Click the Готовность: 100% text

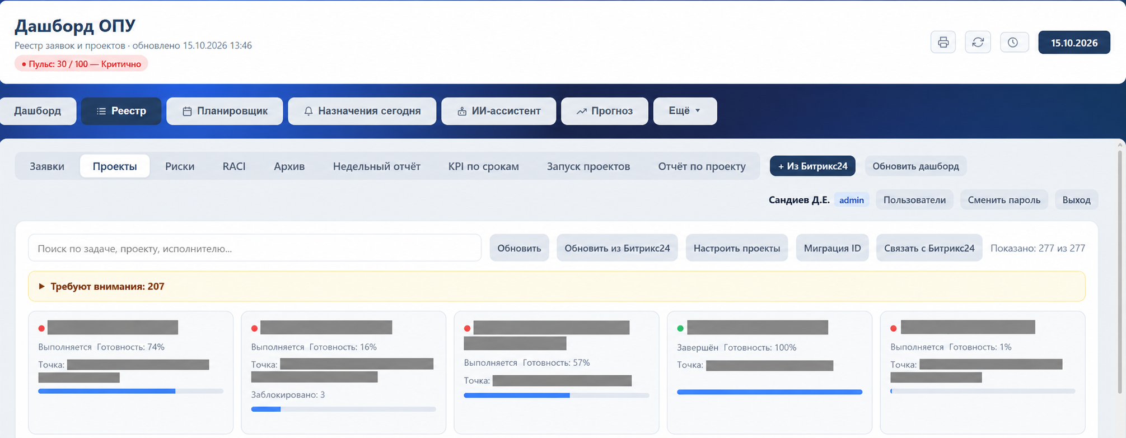click(760, 348)
